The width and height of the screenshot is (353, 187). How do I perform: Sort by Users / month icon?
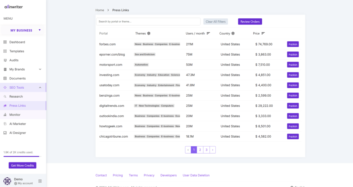pos(208,33)
